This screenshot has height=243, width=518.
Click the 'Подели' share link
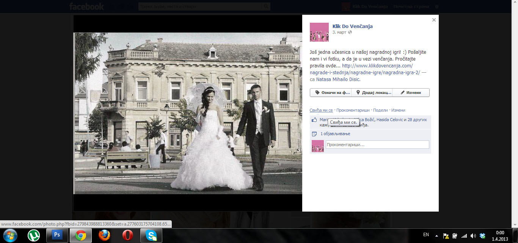[380, 110]
